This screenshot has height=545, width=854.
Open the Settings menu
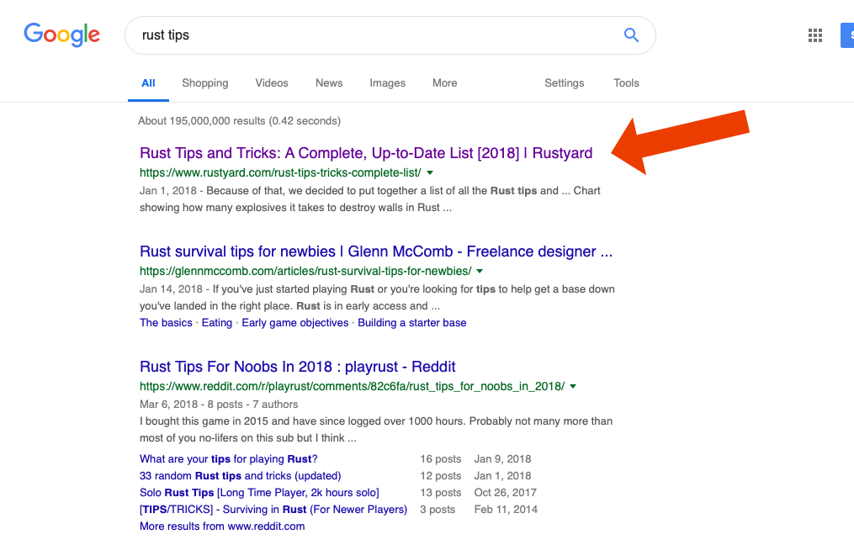564,83
